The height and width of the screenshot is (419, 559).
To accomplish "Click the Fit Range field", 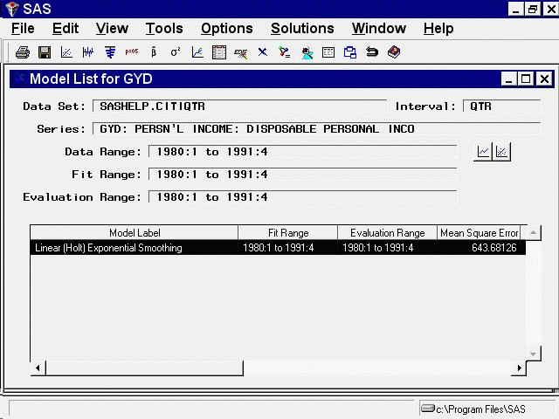I will [x=301, y=175].
